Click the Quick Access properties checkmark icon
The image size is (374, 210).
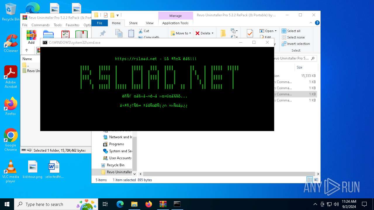click(x=106, y=15)
